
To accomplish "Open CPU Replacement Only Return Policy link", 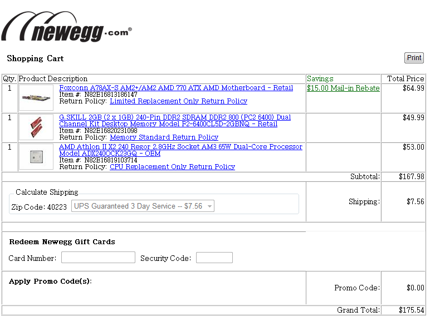I will pos(173,167).
